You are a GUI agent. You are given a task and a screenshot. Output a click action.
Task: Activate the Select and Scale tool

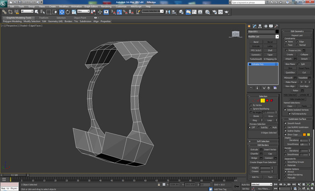pyautogui.click(x=74, y=12)
